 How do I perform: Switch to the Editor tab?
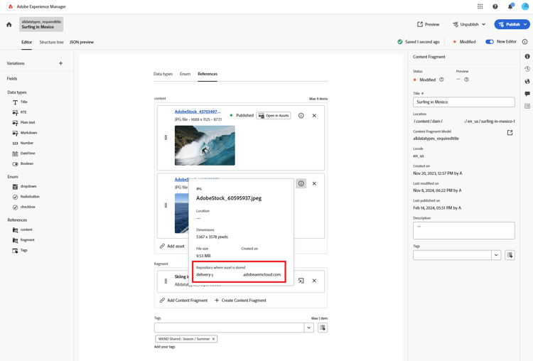point(27,42)
